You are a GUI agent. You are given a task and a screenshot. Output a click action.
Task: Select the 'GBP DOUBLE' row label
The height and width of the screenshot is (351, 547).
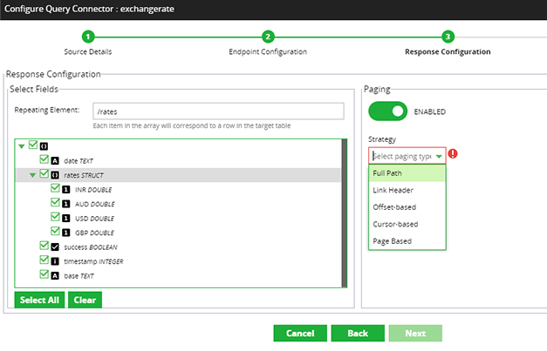tap(94, 233)
